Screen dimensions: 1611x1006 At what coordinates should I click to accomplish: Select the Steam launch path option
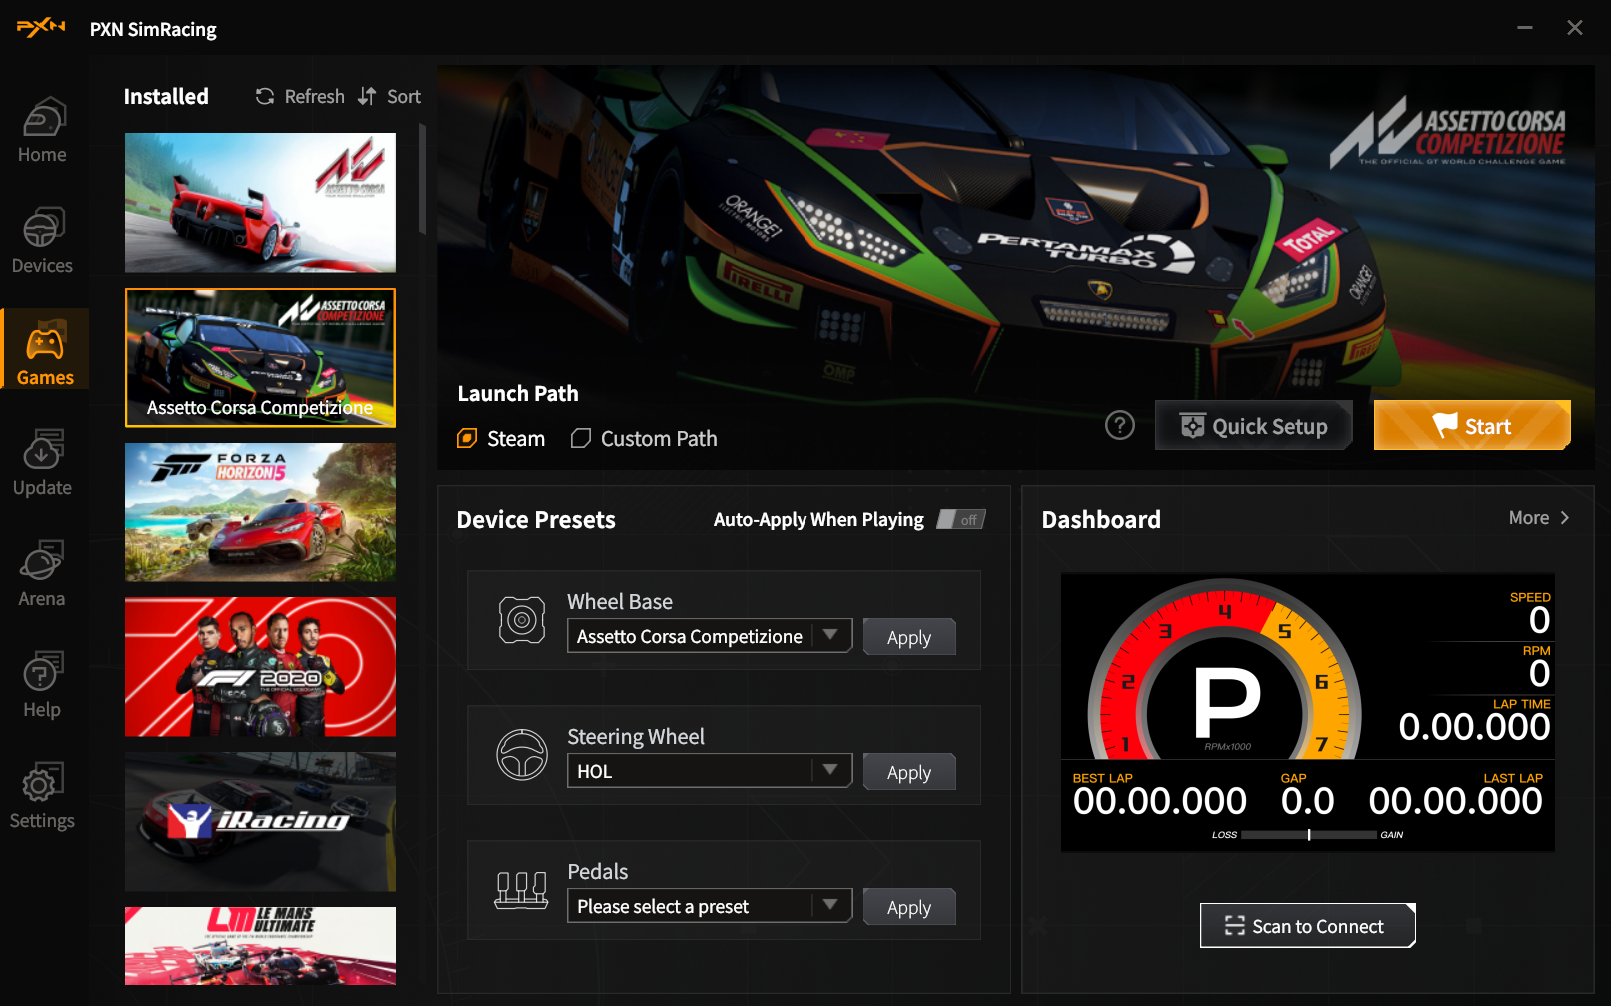click(x=501, y=439)
